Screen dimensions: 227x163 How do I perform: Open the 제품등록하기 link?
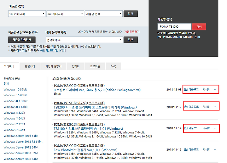point(132,32)
